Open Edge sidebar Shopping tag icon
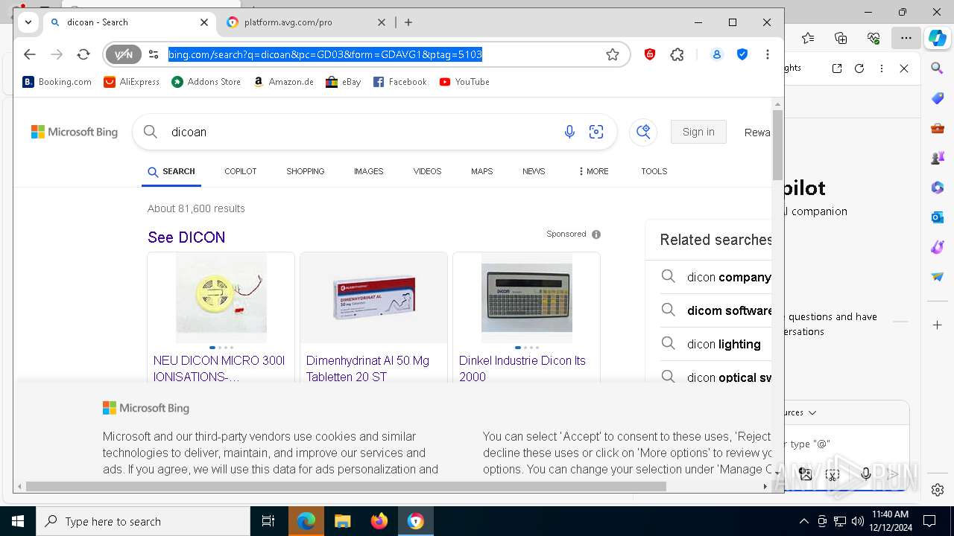 938,98
